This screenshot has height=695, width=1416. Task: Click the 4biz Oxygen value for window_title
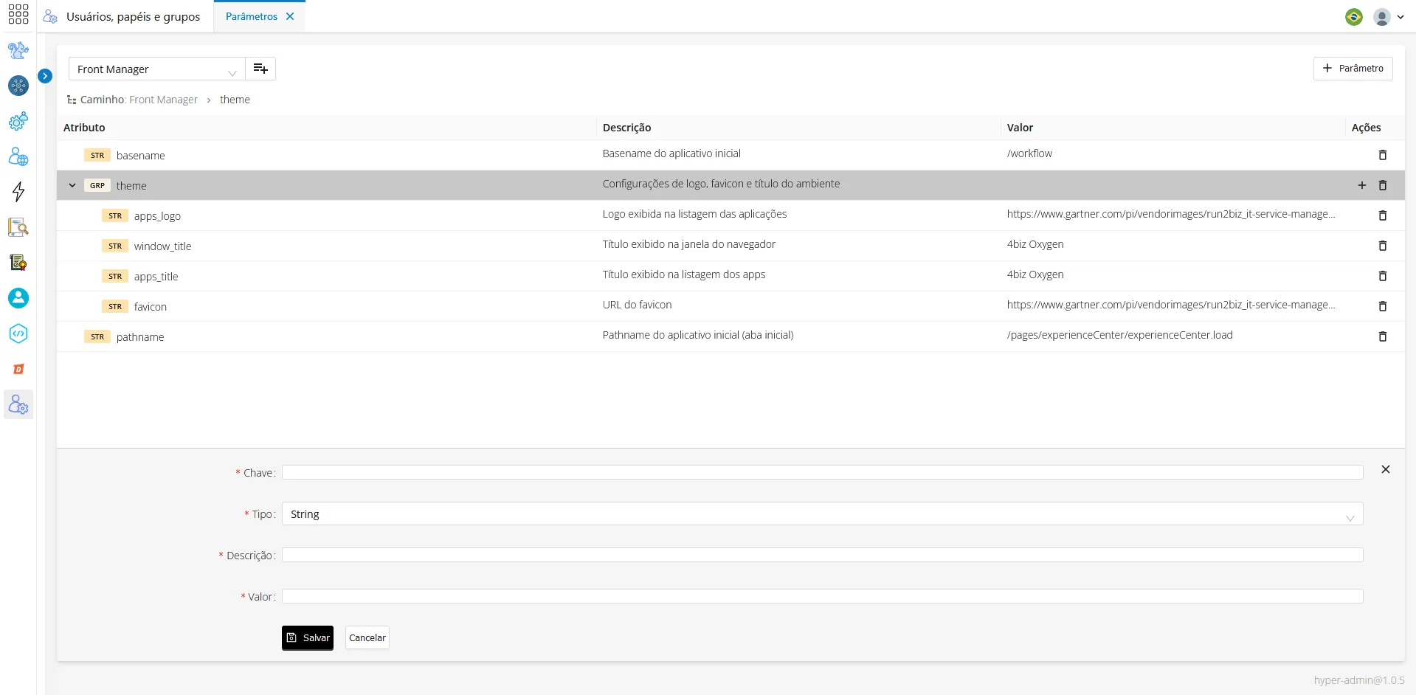click(x=1035, y=244)
